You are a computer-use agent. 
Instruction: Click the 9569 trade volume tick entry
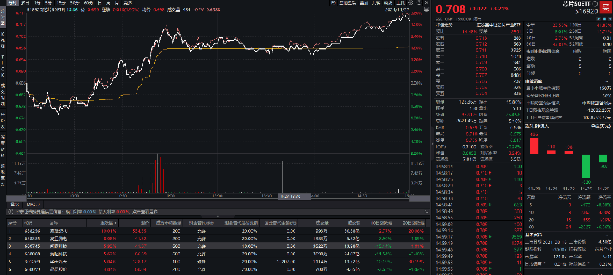(516, 236)
